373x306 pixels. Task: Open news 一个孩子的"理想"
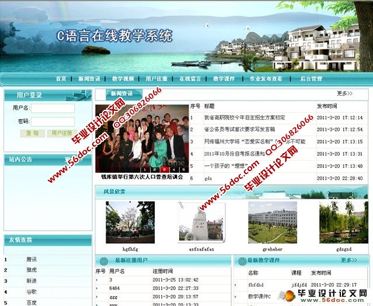(226, 166)
